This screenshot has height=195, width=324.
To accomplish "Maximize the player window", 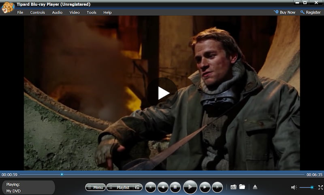I will pyautogui.click(x=305, y=3).
